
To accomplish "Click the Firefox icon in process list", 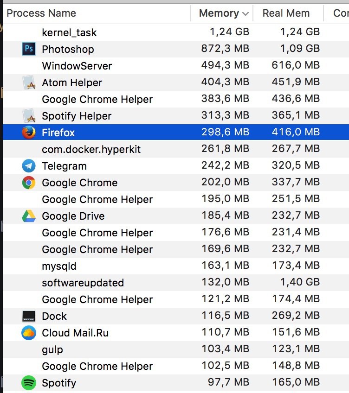I will [x=29, y=133].
